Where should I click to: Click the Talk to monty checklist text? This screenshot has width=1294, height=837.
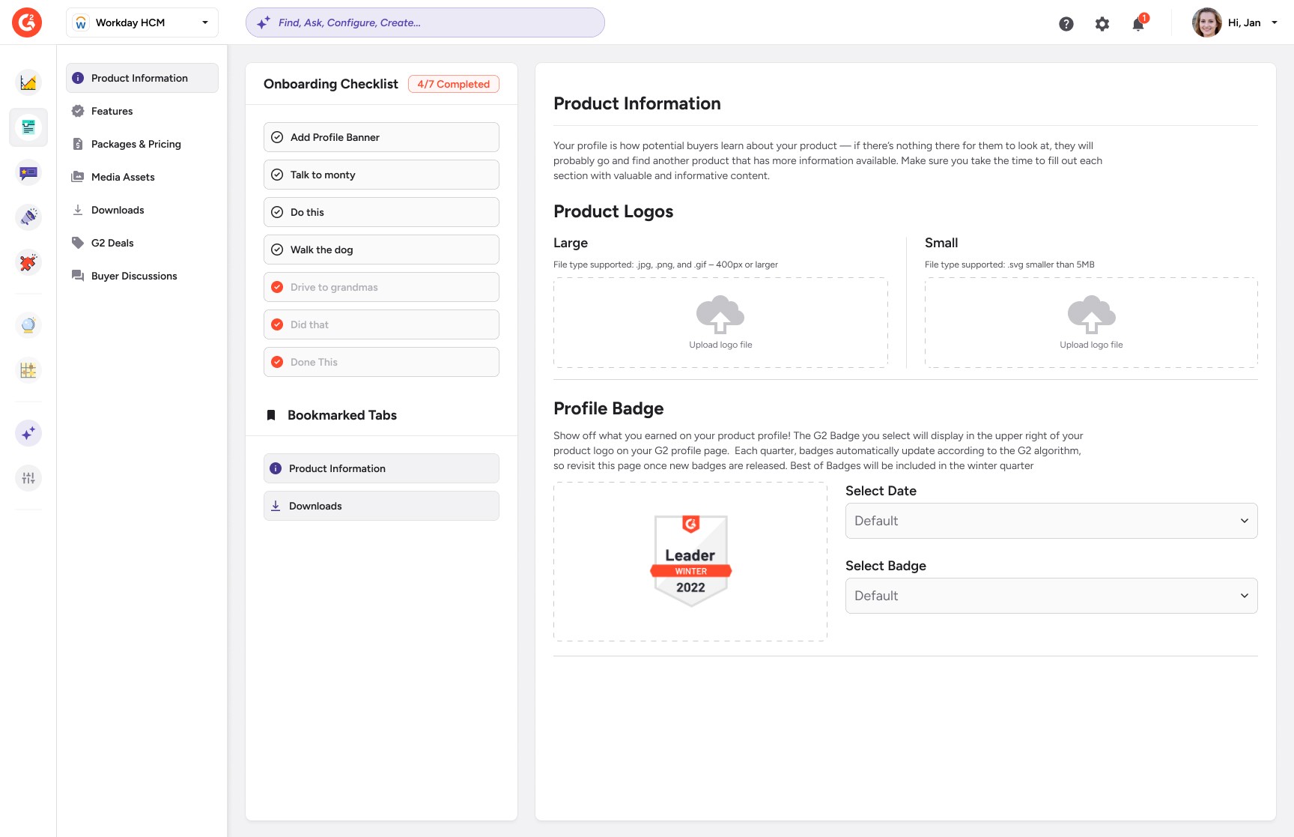(323, 175)
